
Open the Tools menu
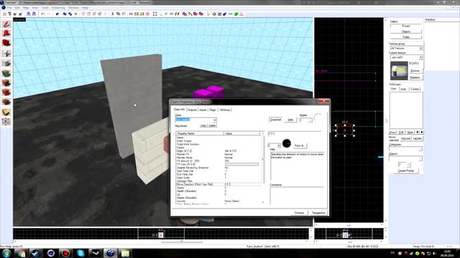click(x=45, y=8)
